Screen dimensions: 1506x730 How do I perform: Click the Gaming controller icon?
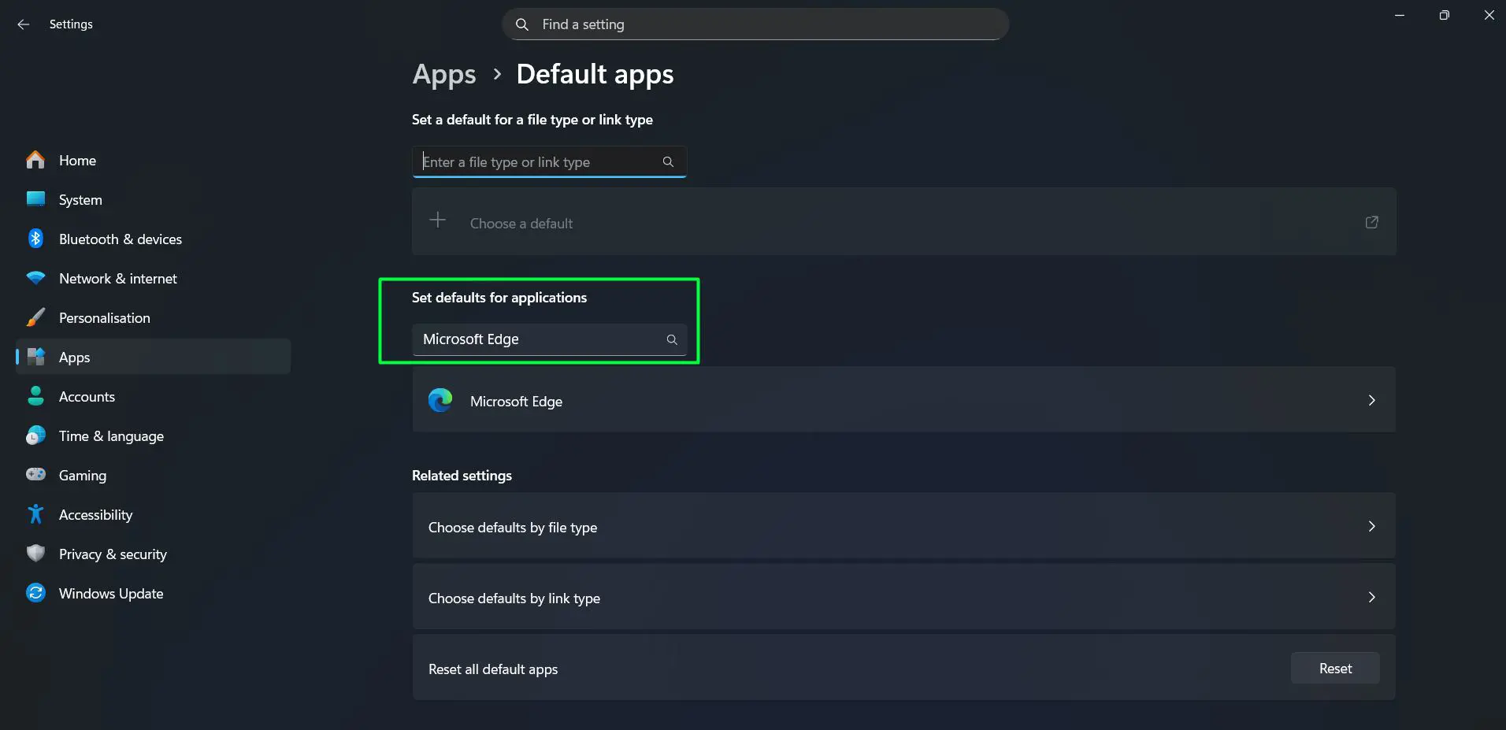35,475
